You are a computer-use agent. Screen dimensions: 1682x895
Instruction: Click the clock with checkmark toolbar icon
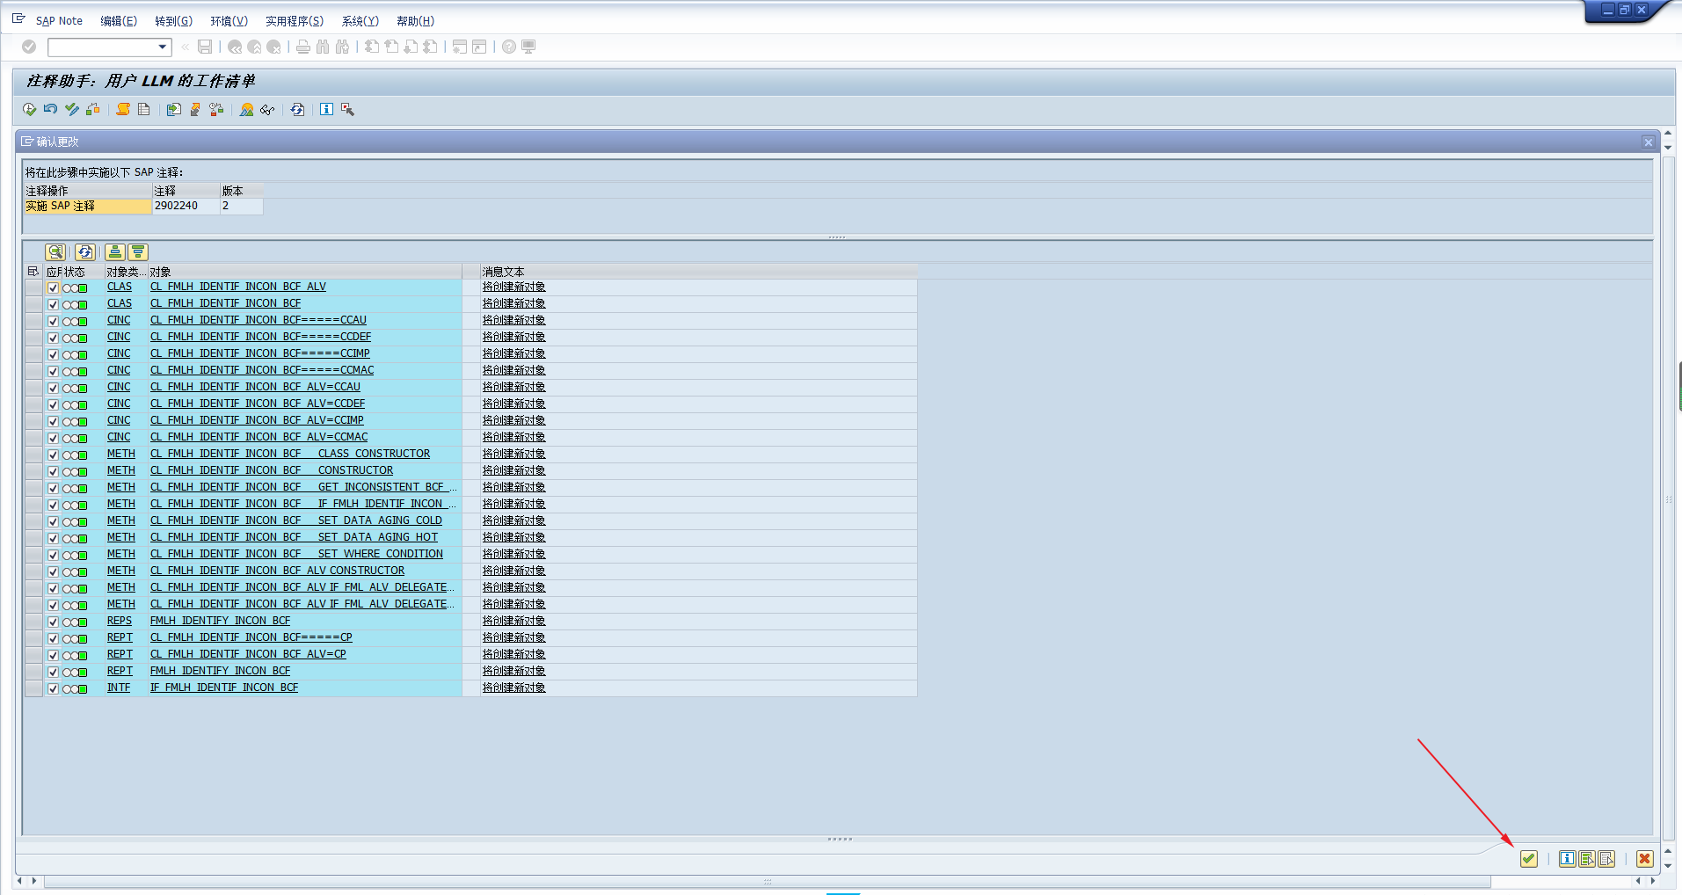30,109
